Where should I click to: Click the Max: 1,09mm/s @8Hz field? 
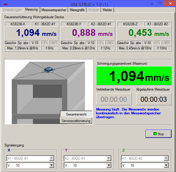pos(22,48)
